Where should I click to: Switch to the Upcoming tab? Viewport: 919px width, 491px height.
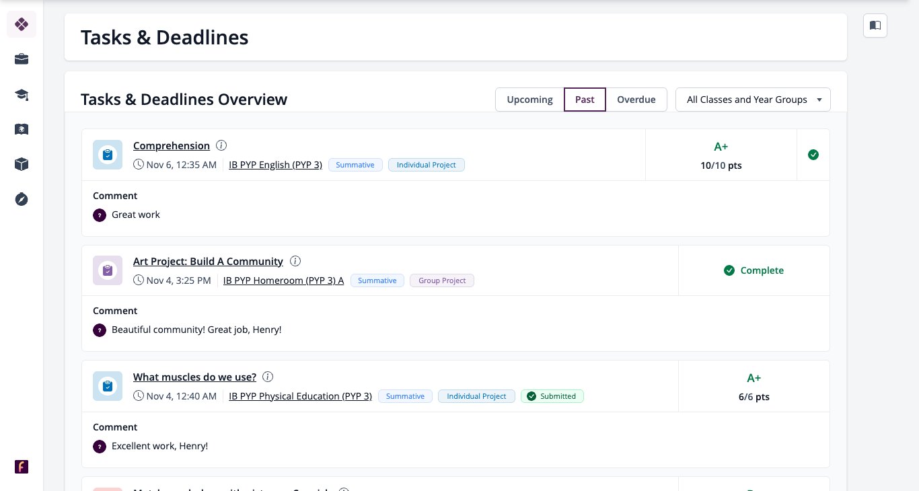pyautogui.click(x=529, y=100)
